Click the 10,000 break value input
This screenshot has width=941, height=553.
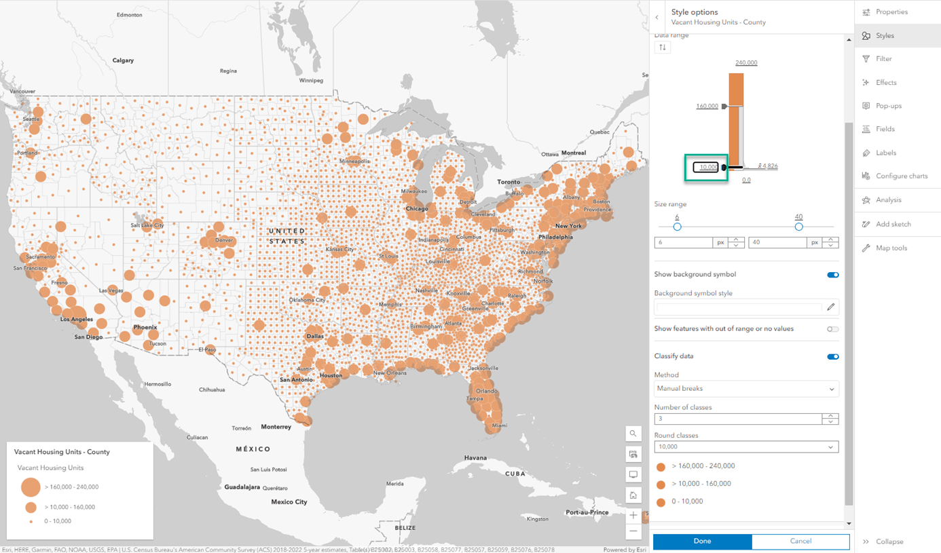coord(706,168)
